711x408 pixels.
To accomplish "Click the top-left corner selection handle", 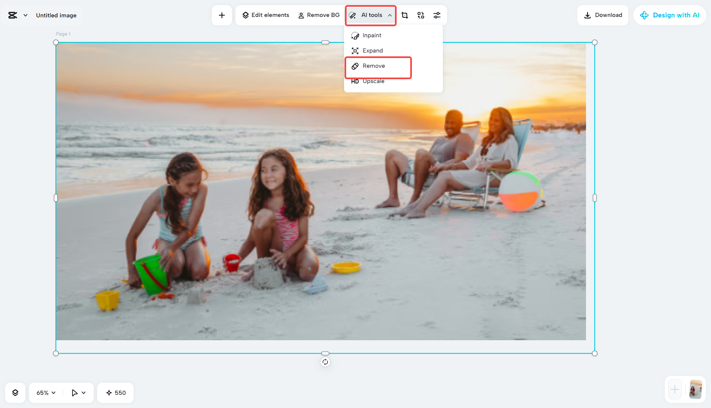I will coord(56,42).
